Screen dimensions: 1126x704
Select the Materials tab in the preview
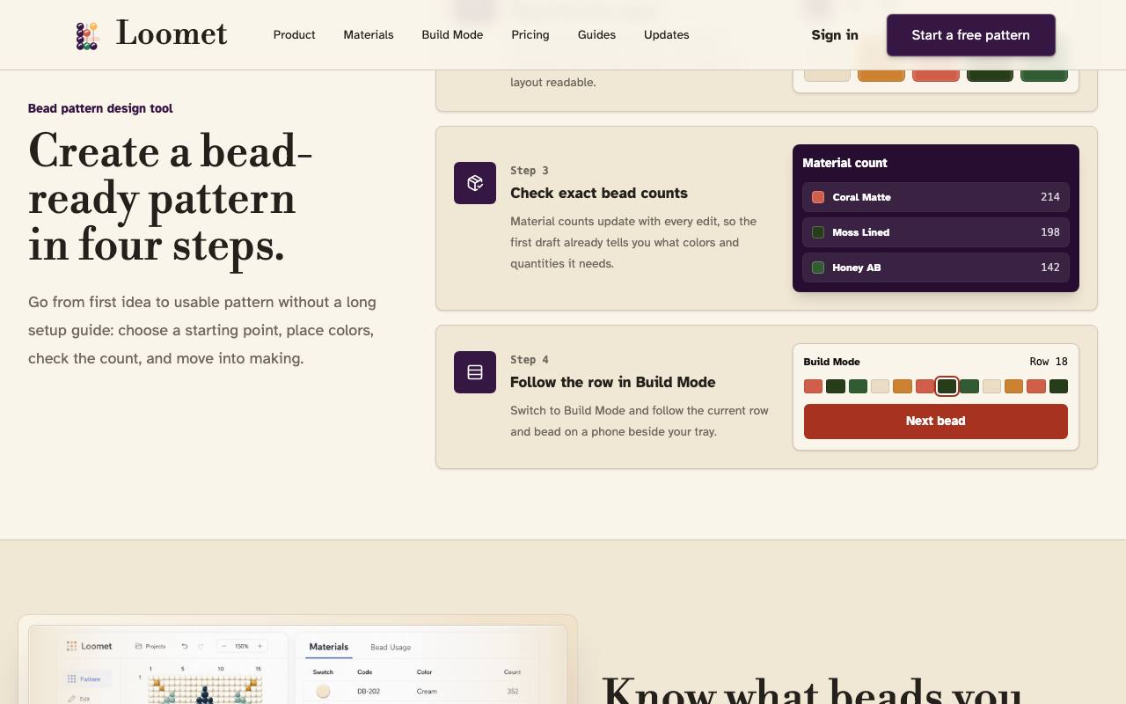(x=329, y=647)
